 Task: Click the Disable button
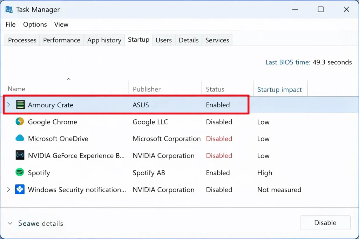325,223
